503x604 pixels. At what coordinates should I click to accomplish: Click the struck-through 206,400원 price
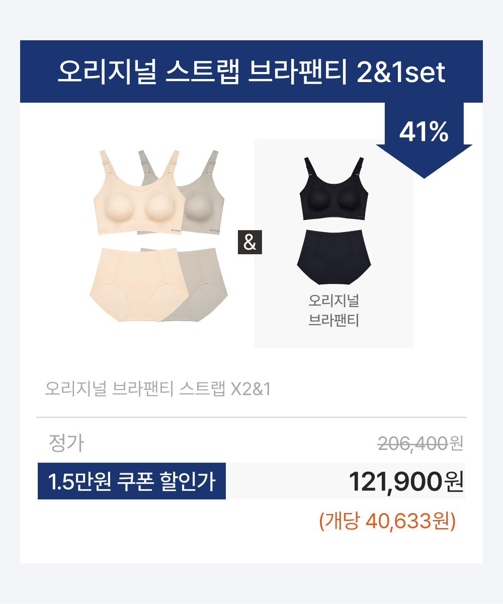421,443
